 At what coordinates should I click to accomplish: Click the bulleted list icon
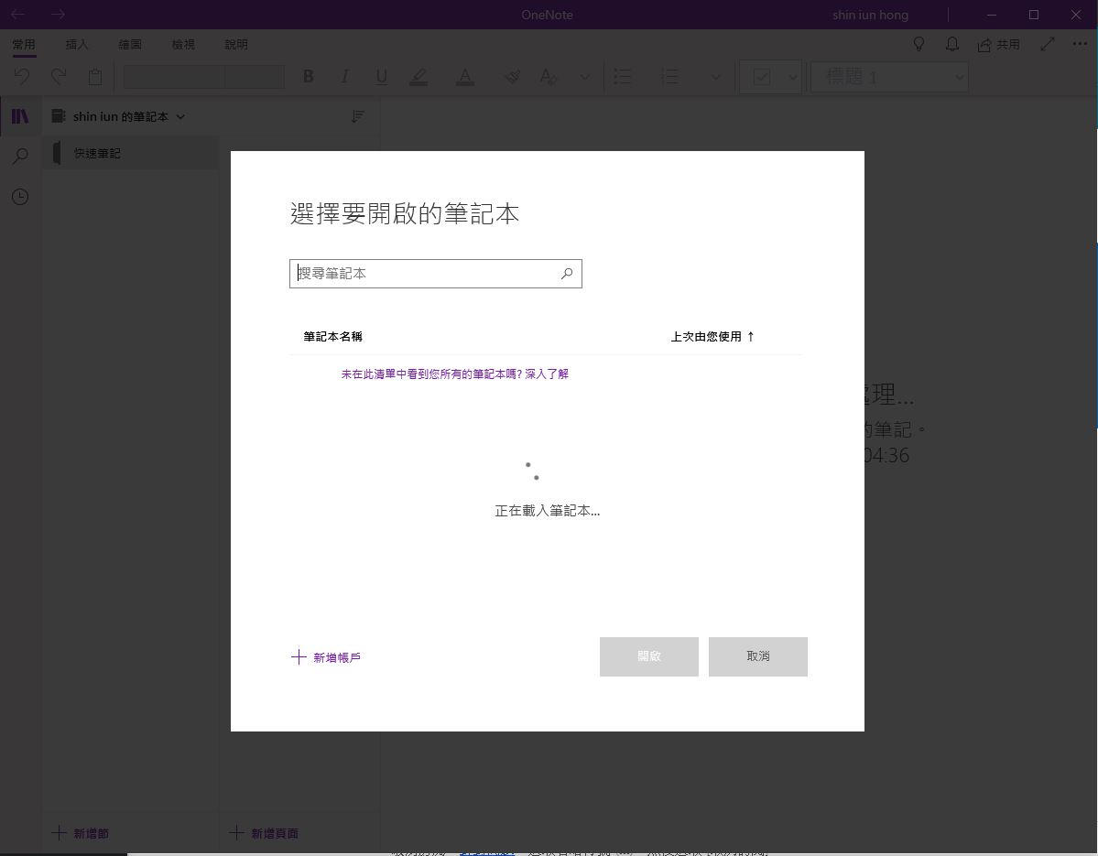point(623,76)
